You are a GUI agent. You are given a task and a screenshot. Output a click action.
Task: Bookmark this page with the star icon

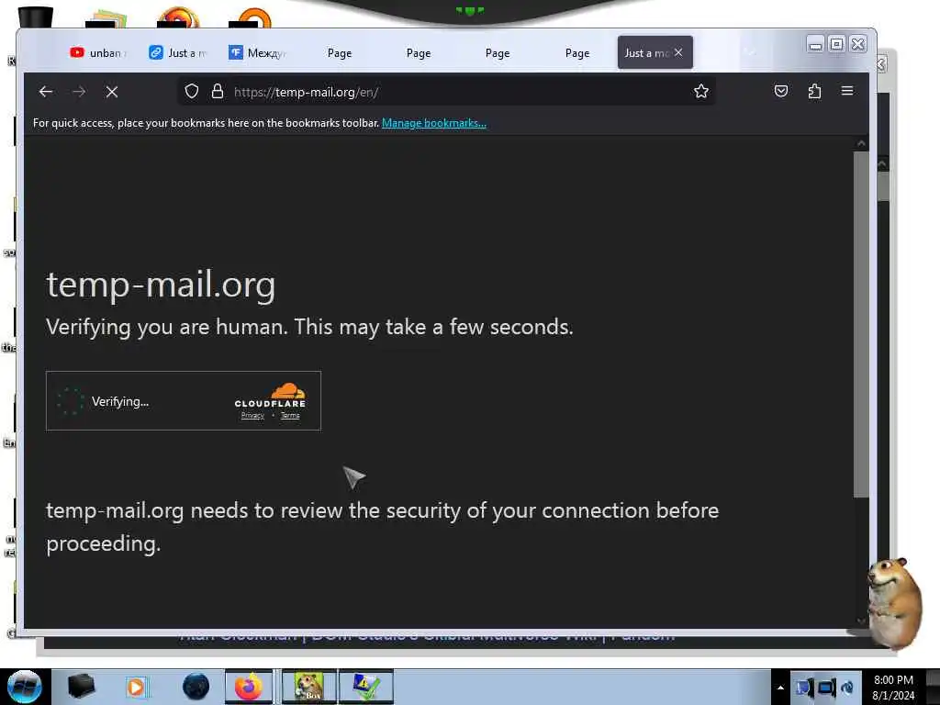tap(700, 91)
